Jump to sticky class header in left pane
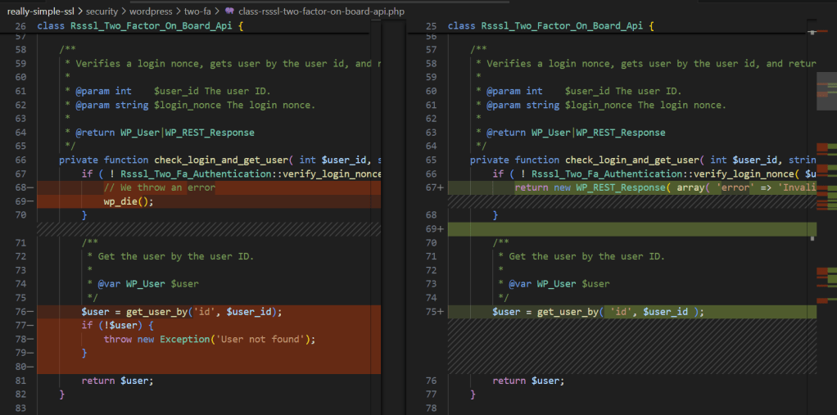 coord(139,26)
